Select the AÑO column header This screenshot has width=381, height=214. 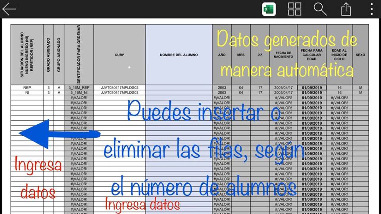[x=222, y=55]
